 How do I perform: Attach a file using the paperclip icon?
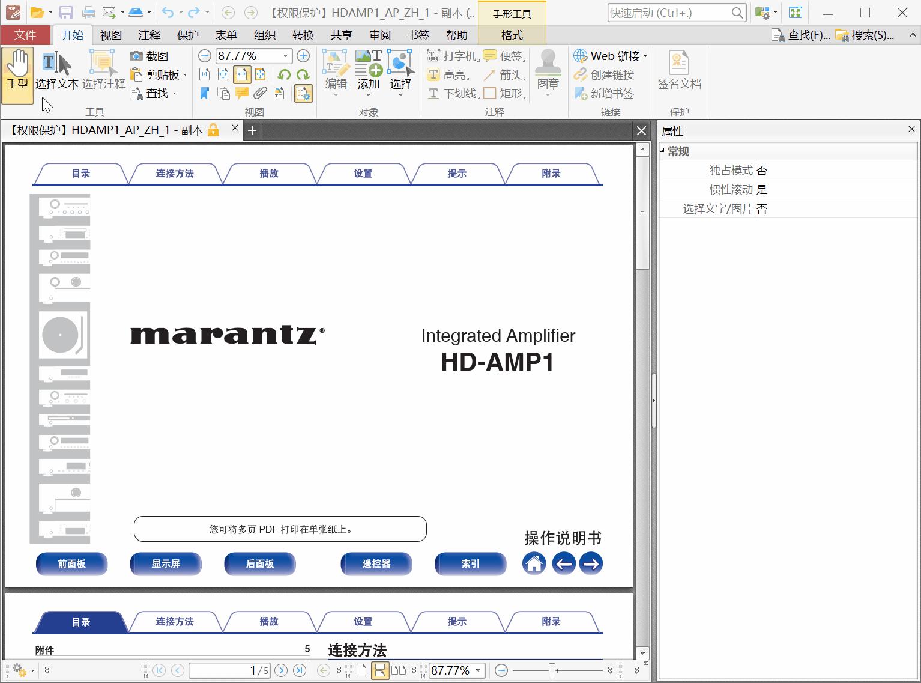260,93
